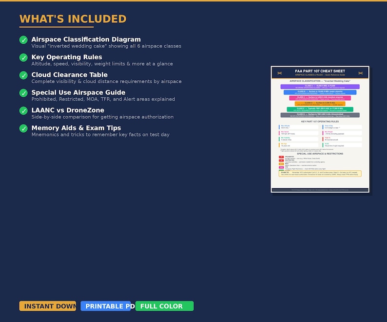Select the Memory Aids & Exam Tips title
387x322 pixels.
click(x=76, y=128)
